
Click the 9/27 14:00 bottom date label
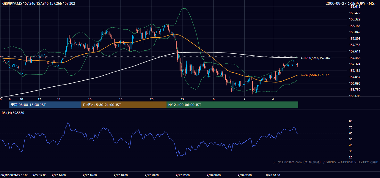pyautogui.click(x=59, y=175)
